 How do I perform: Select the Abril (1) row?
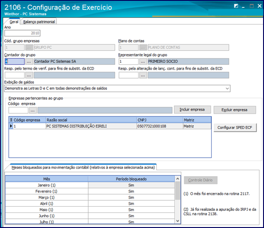click(90, 203)
